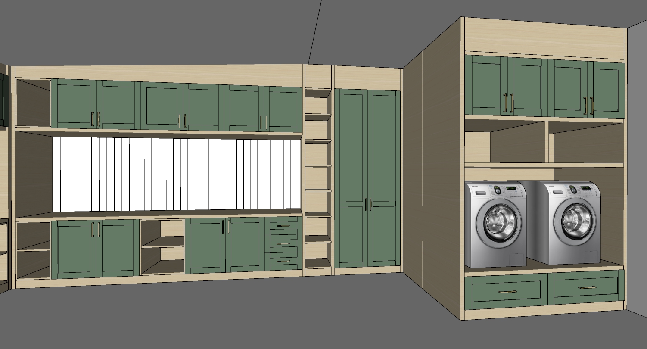Select the left drawer beneath the washing machines
Image resolution: width=647 pixels, height=349 pixels.
click(506, 292)
